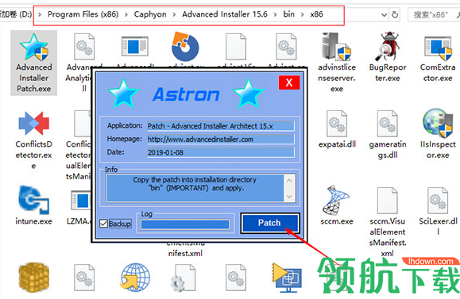
Task: Select the intune.exe icon
Action: (33, 200)
